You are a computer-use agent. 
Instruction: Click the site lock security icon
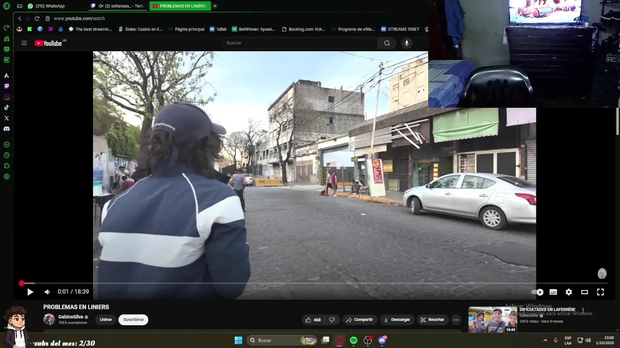click(x=47, y=18)
